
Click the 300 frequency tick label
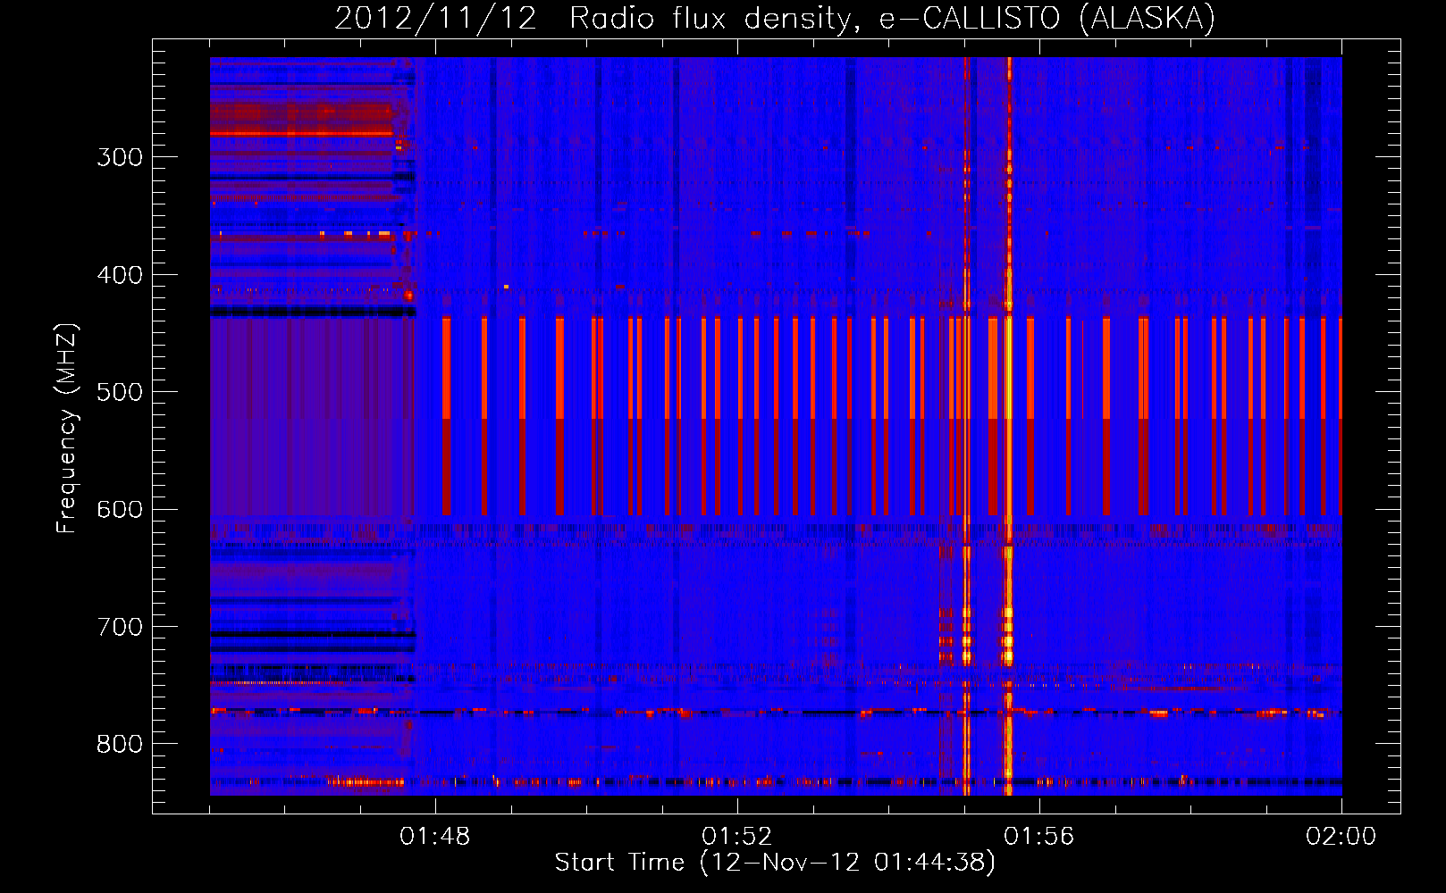tap(120, 157)
